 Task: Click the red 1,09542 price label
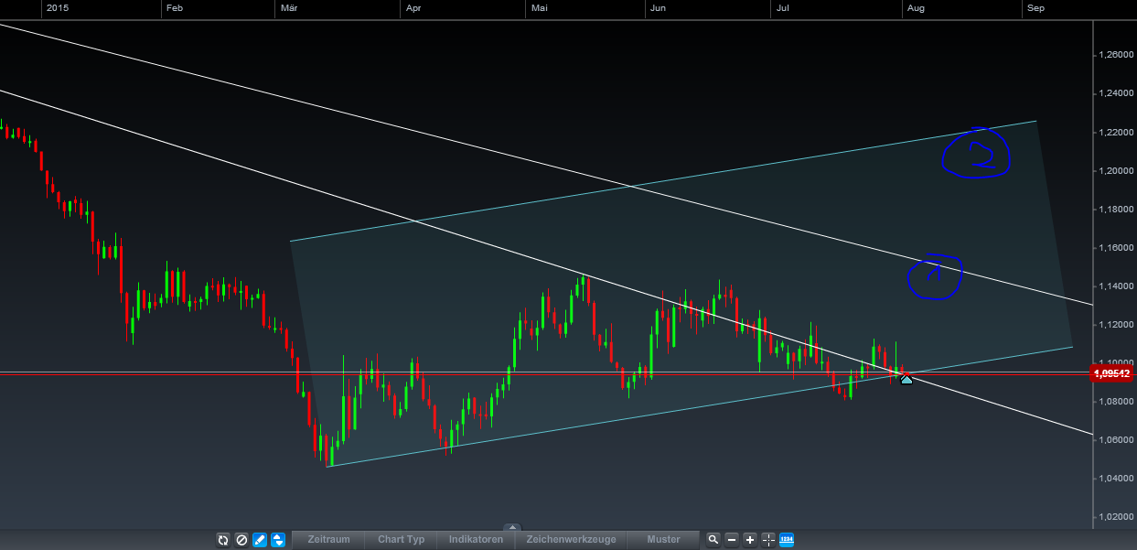1112,372
